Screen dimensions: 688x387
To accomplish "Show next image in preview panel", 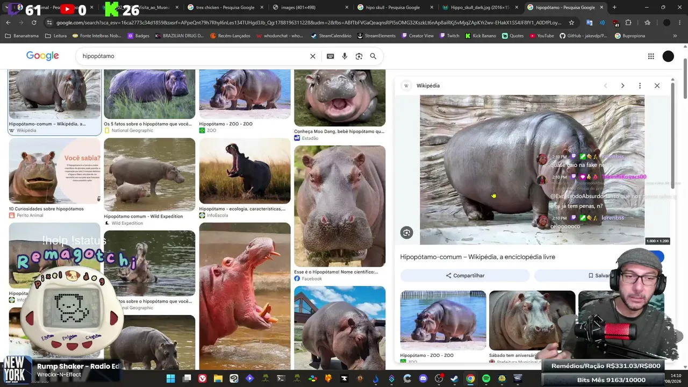I will point(622,85).
